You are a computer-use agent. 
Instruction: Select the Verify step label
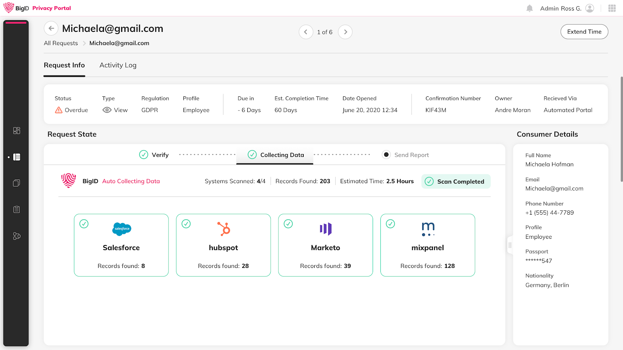160,155
